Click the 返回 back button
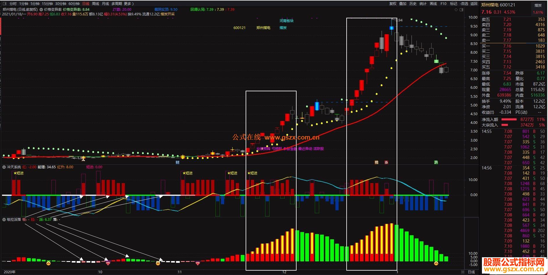Image resolution: width=548 pixels, height=275 pixels. click(474, 4)
